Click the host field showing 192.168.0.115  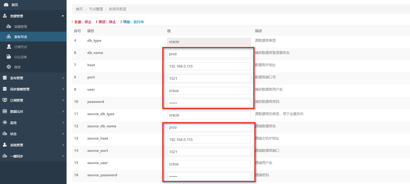coord(209,66)
